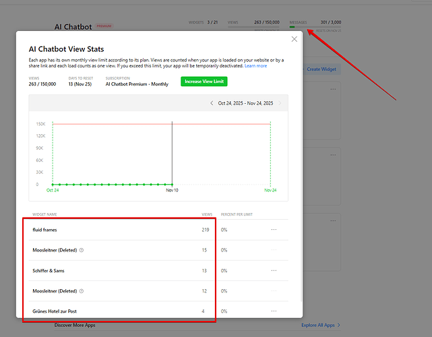Screen dimensions: 432x337
Task: Click the 219 views value for fluid frames
Action: click(206, 230)
